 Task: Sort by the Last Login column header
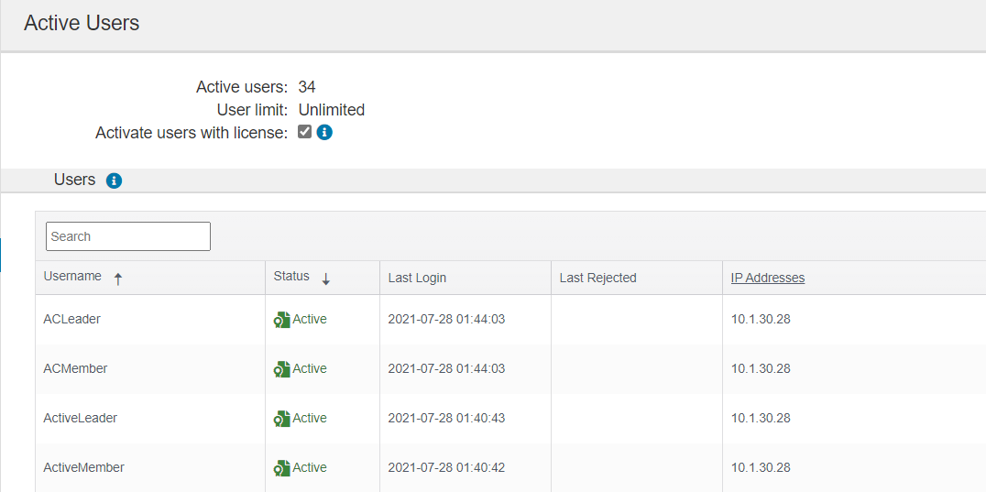coord(417,278)
